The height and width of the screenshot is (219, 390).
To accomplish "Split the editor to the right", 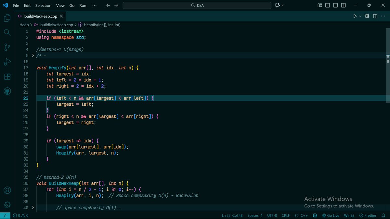I will [375, 16].
